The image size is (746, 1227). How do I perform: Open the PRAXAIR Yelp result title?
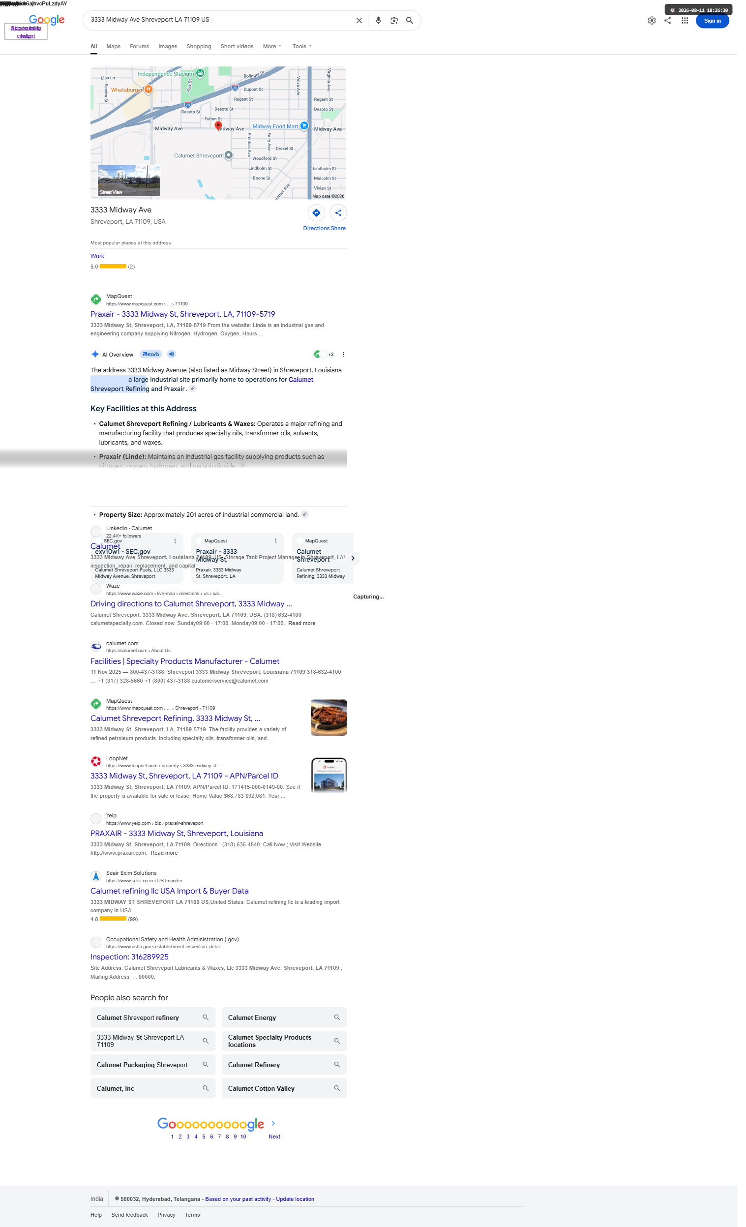(x=177, y=834)
